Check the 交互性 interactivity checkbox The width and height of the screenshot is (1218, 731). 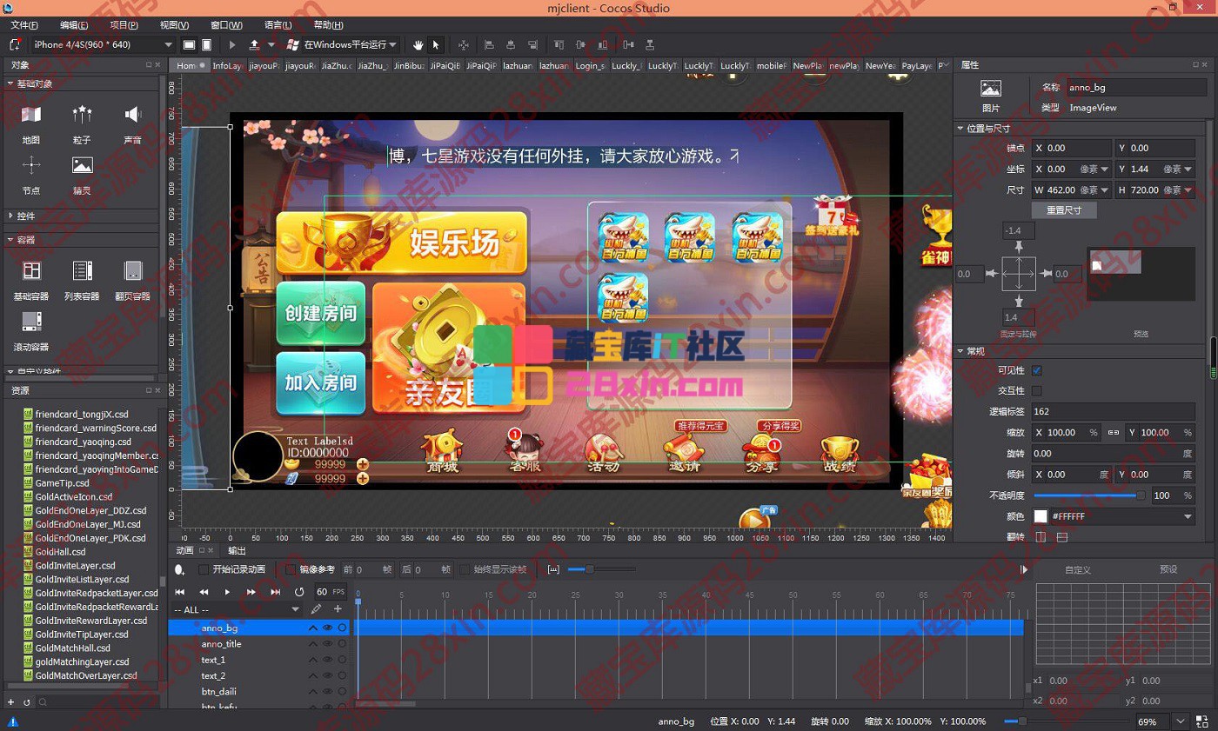(x=1036, y=391)
